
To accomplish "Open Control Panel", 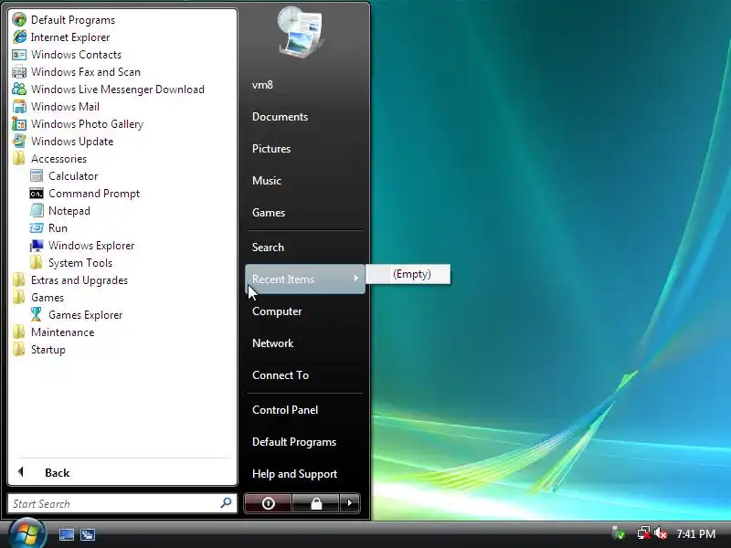I will coord(285,410).
